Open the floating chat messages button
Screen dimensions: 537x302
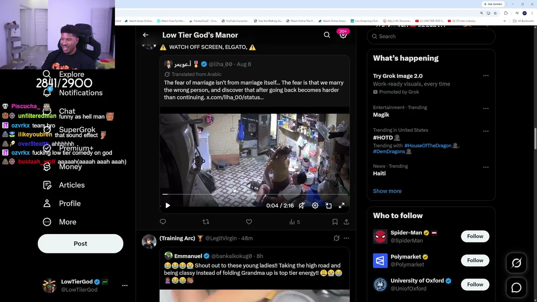tap(516, 287)
